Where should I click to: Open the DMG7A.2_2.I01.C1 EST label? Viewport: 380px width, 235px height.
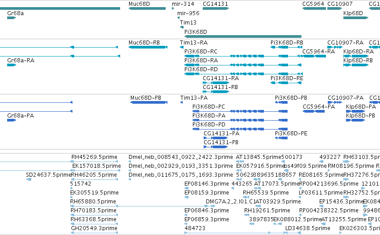tap(231, 202)
